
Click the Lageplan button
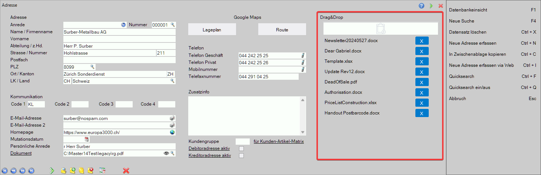coord(212,30)
